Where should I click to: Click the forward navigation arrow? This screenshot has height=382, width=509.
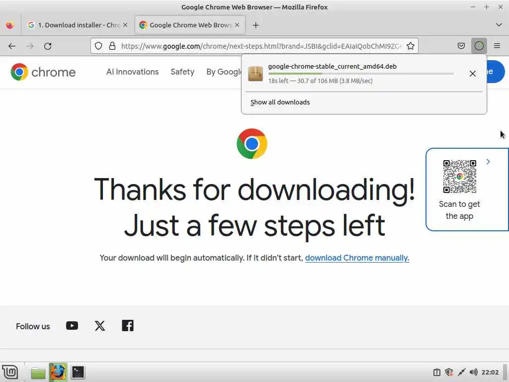[x=30, y=46]
